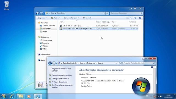Toggle the preview pane icon
176x99 pixels.
click(x=135, y=18)
